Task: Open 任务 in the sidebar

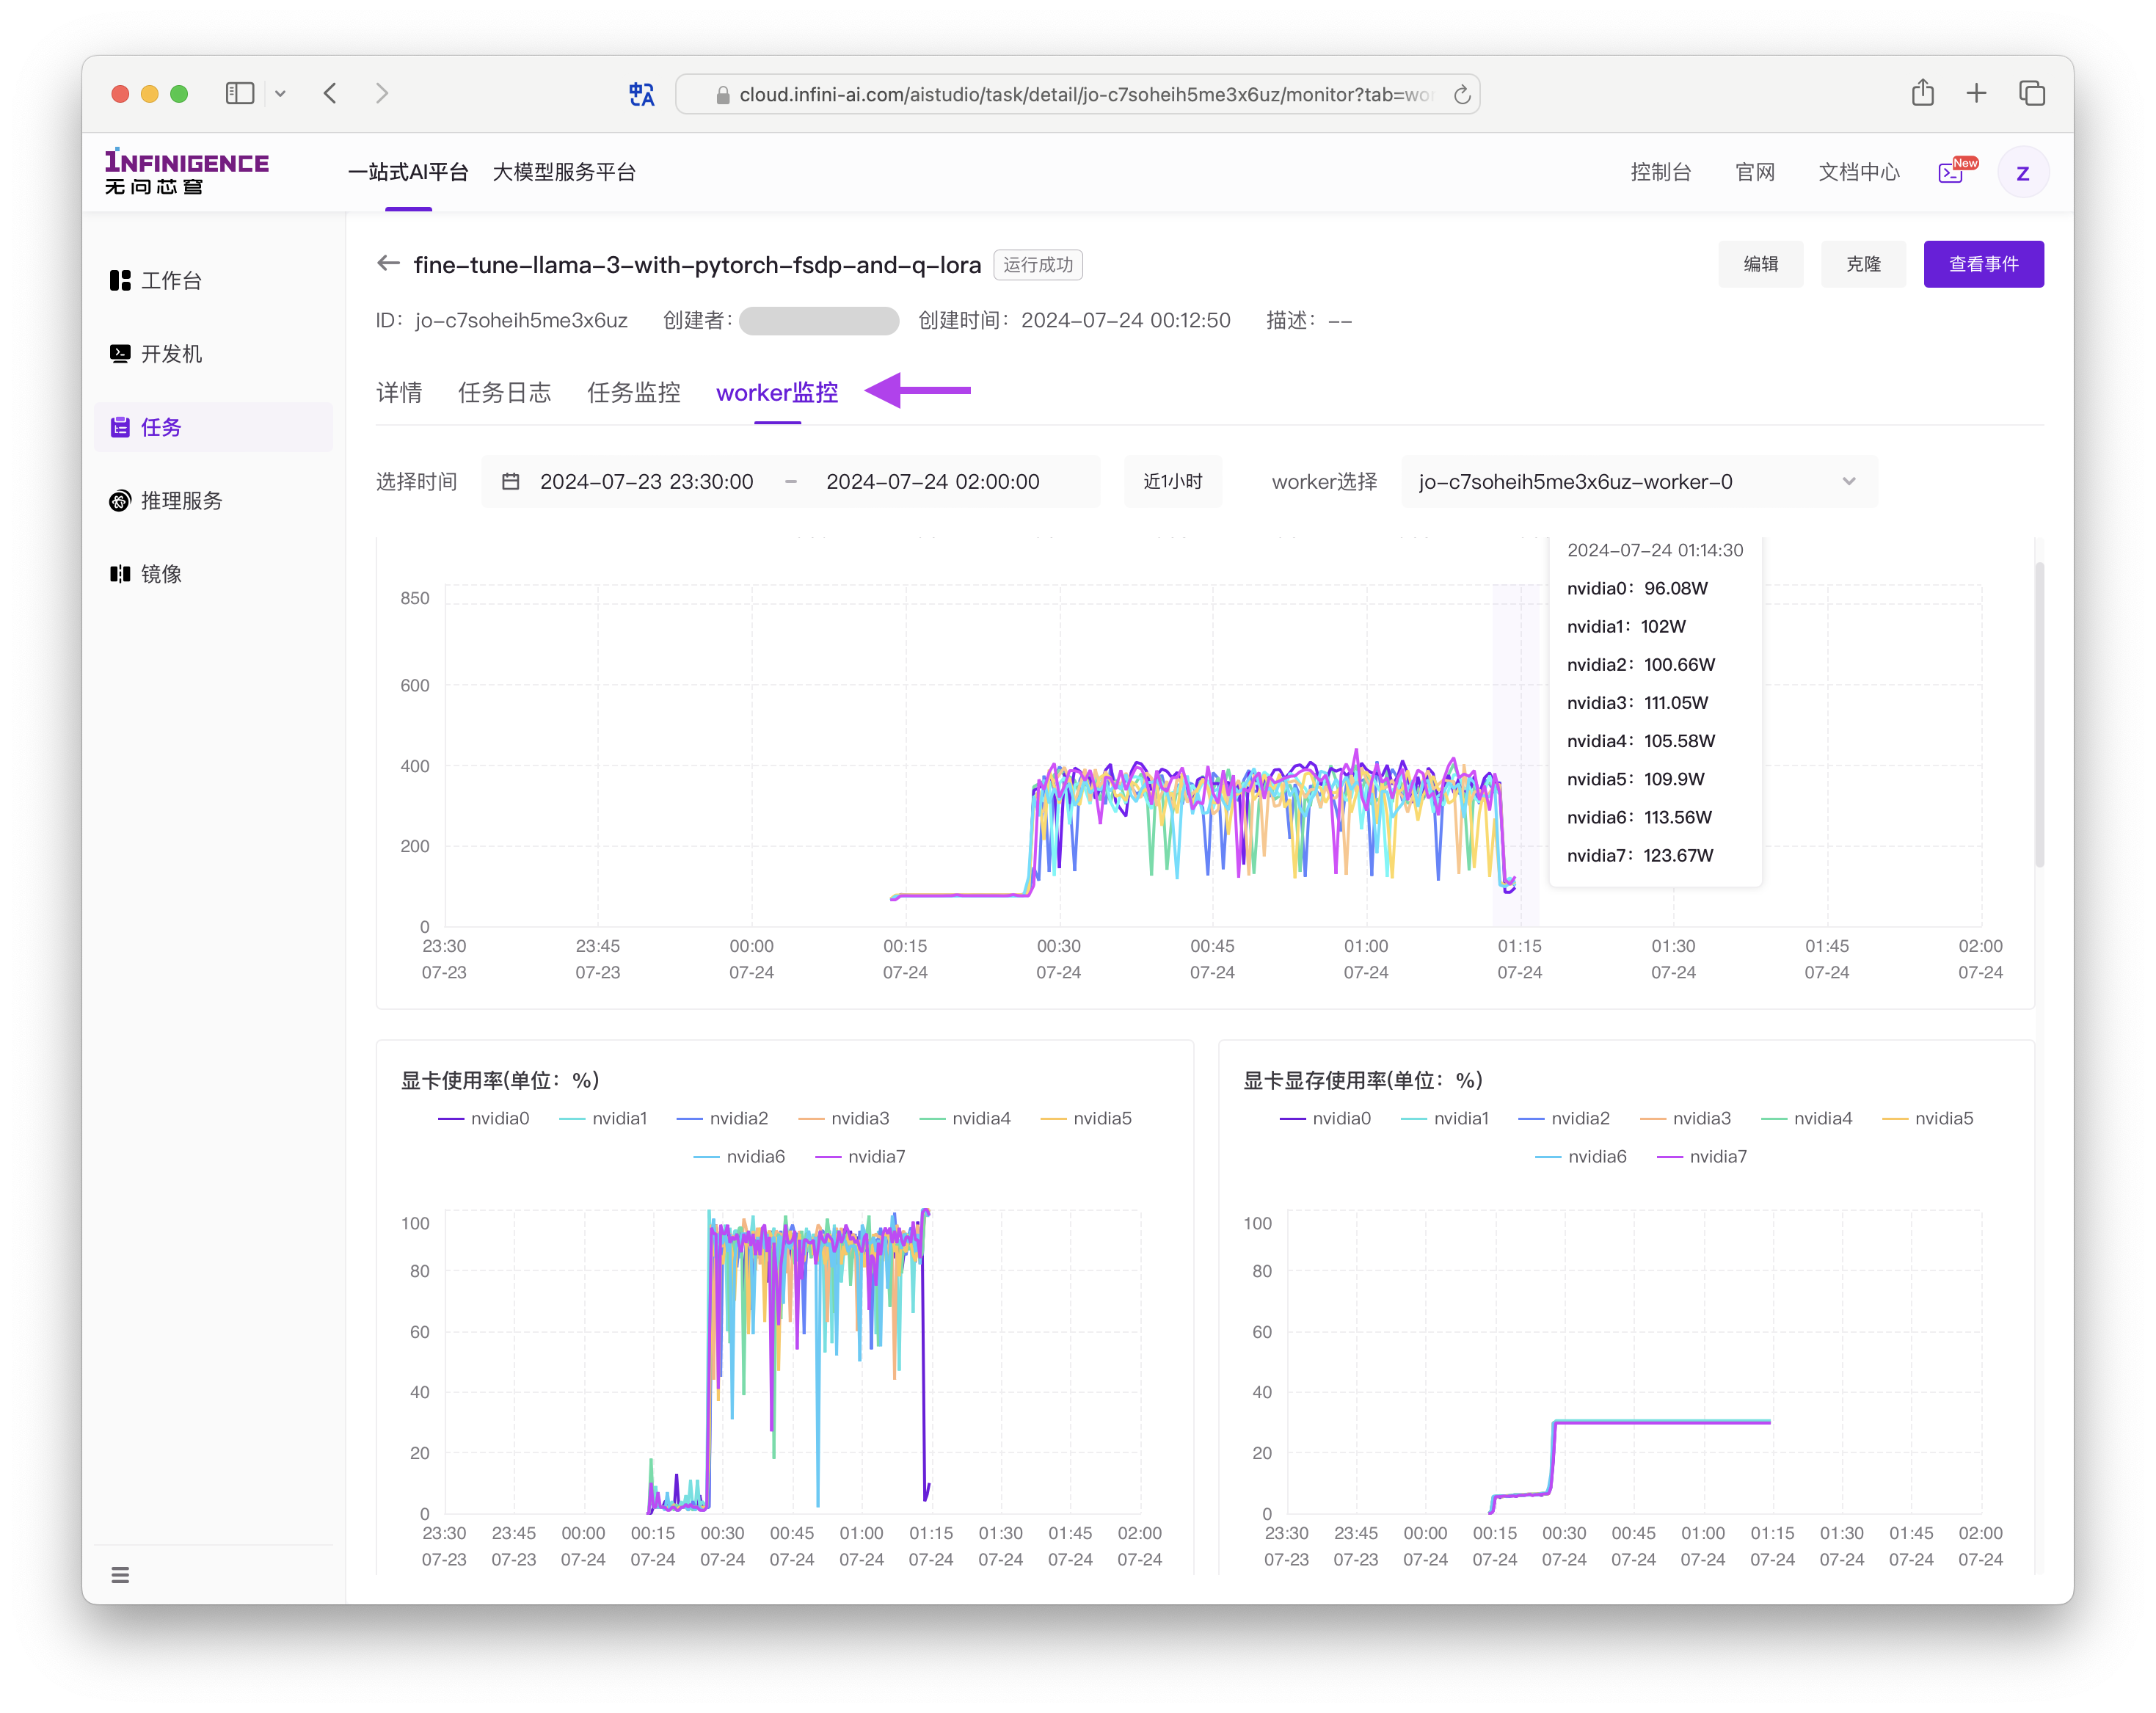Action: click(x=214, y=427)
